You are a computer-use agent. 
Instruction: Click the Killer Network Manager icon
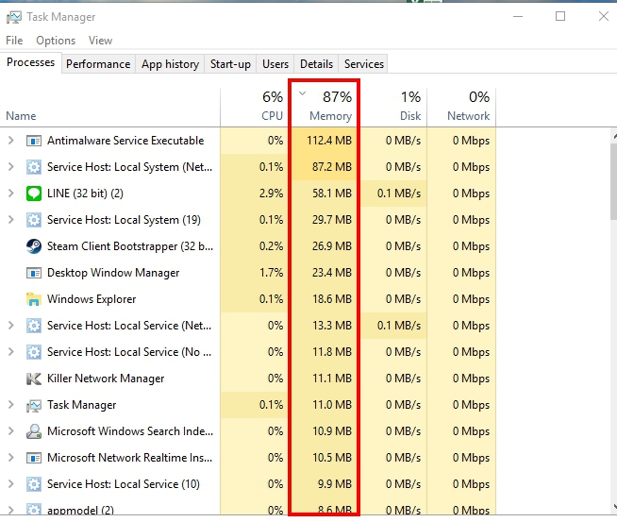point(34,379)
